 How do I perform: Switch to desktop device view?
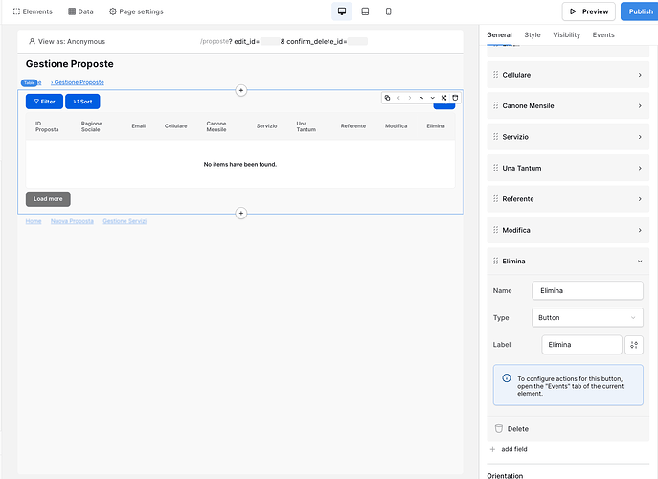[342, 11]
